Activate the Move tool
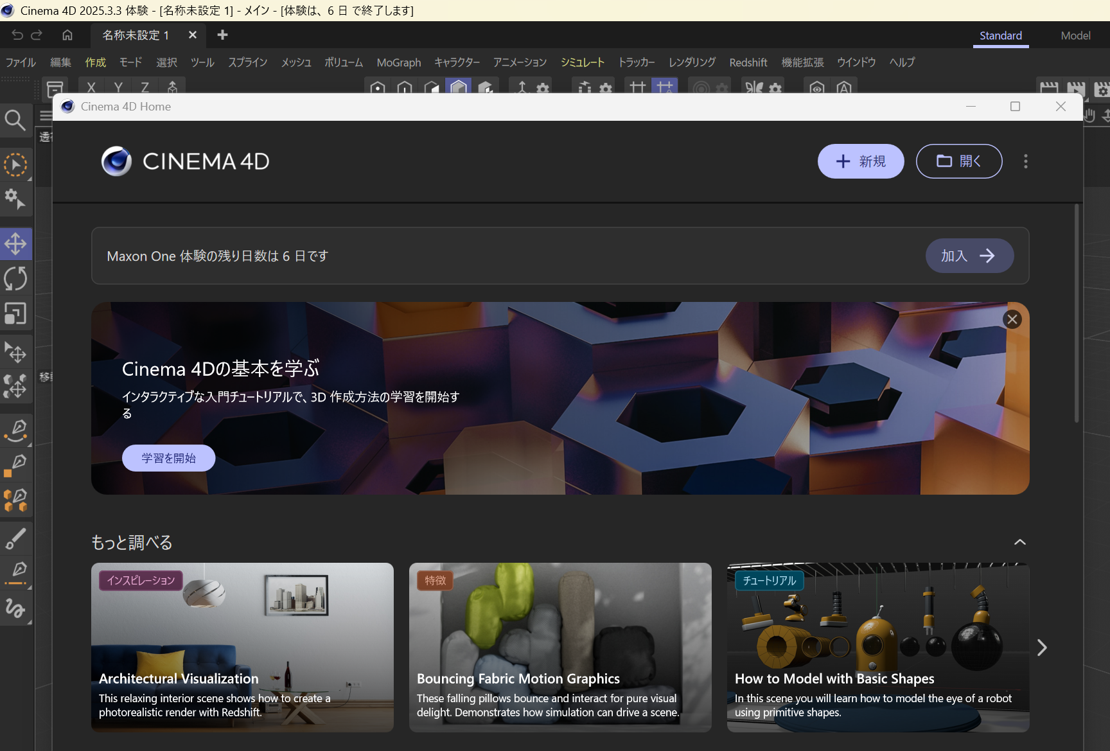The width and height of the screenshot is (1110, 751). [15, 244]
